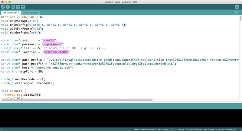Select the weatherPixels tab
This screenshot has height=131, width=242.
tap(11, 13)
